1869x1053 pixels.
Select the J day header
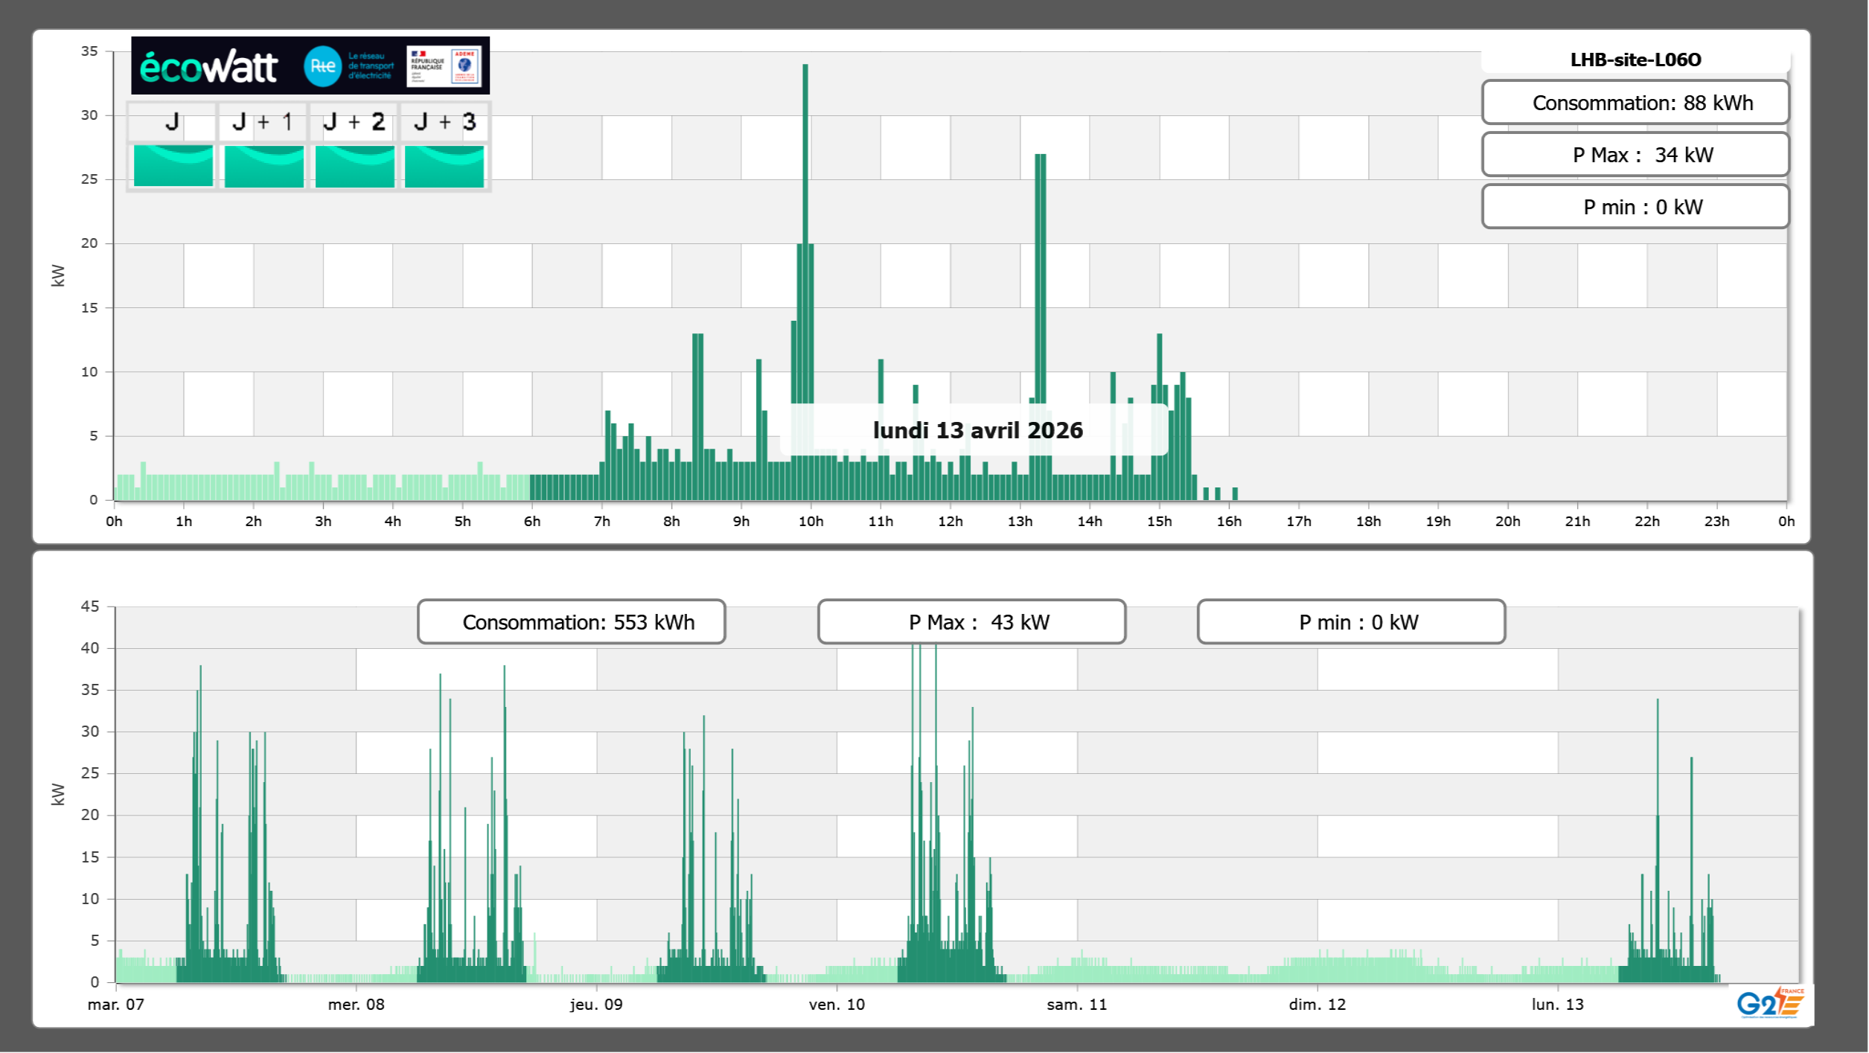click(x=173, y=122)
